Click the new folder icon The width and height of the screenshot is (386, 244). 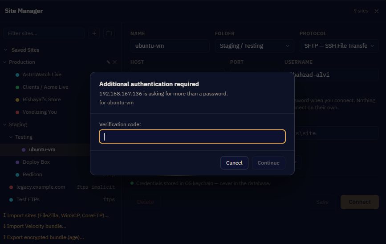click(109, 33)
